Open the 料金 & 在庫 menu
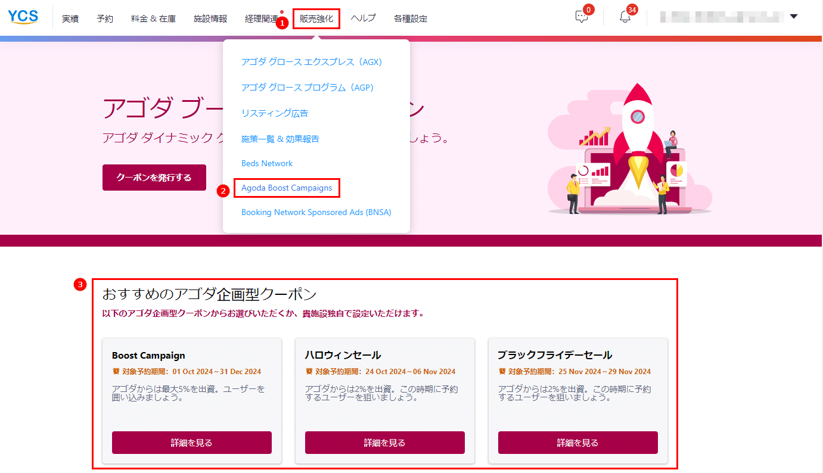Image resolution: width=823 pixels, height=473 pixels. tap(153, 18)
